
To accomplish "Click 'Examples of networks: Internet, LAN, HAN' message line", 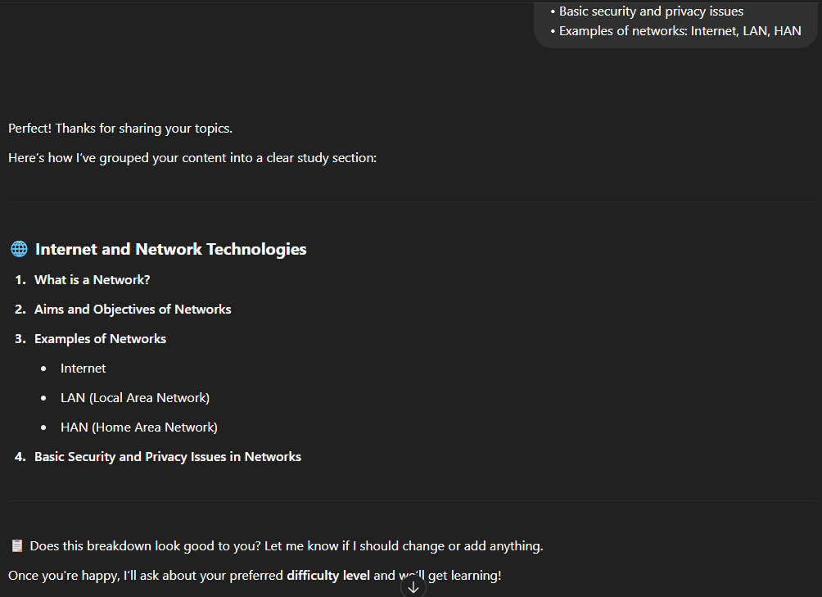I will pos(680,31).
